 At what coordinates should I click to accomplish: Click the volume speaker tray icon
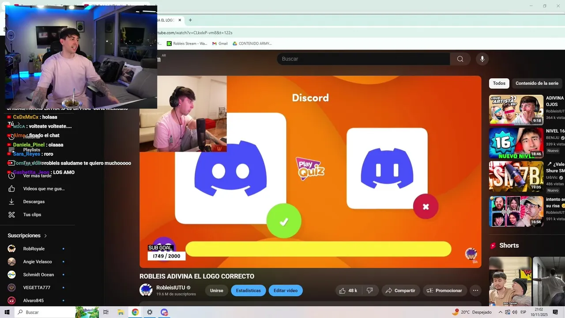coord(515,312)
